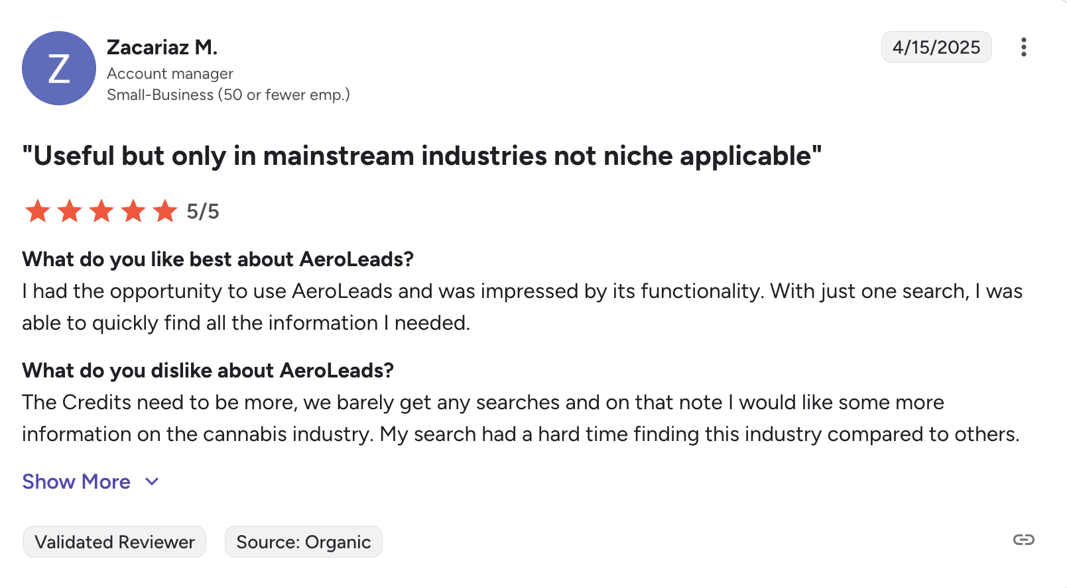Click the 4/15/2025 date badge
The image size is (1067, 588).
pyautogui.click(x=936, y=47)
